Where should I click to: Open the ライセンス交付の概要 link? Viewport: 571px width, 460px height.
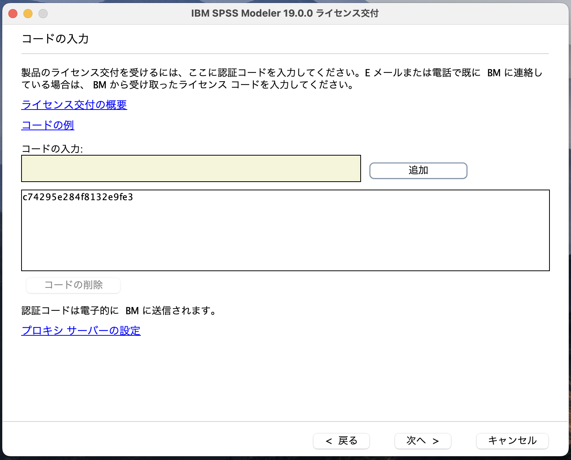pos(74,105)
